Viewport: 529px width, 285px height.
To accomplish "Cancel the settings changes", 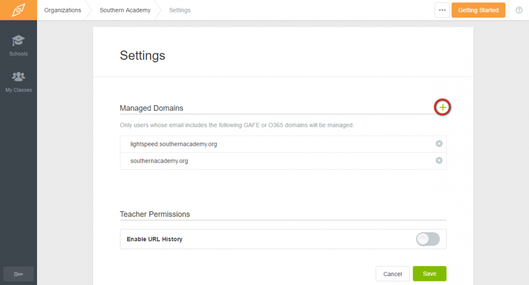I will 393,274.
